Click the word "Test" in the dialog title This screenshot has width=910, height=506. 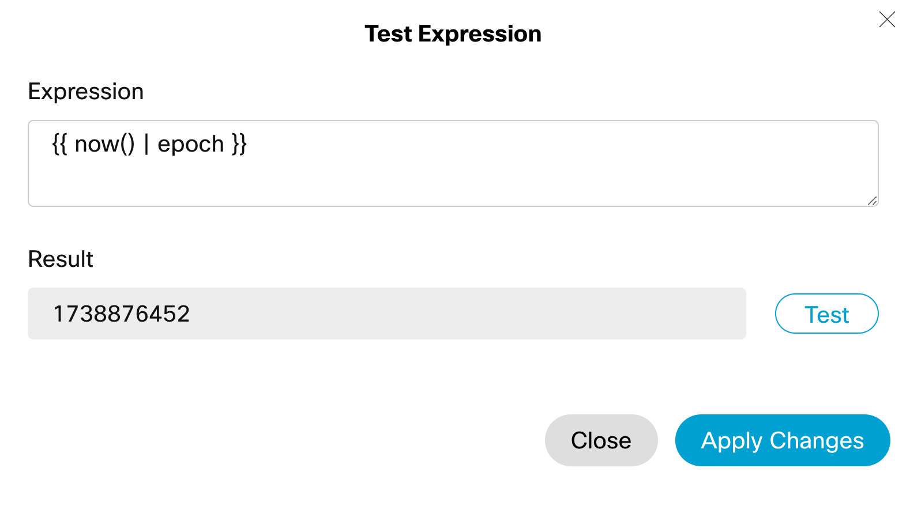coord(388,34)
